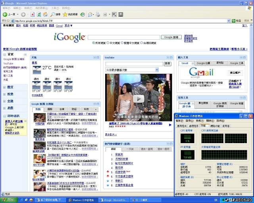Open the 登入 link at top right
254x203 pixels.
(244, 25)
